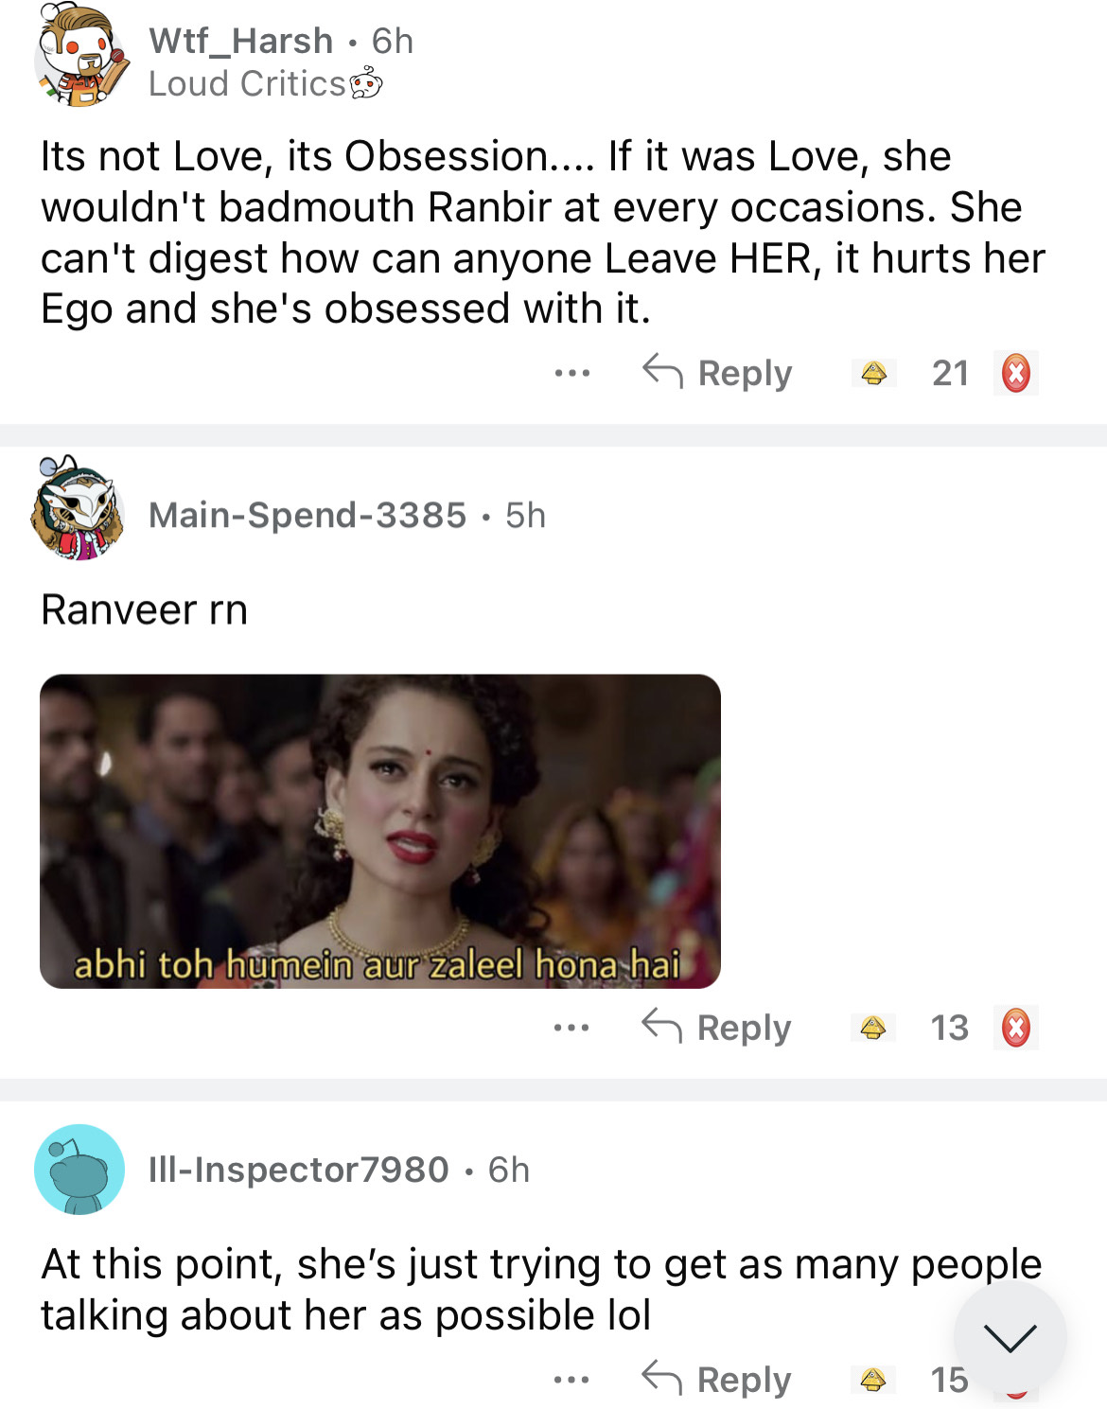Reply to Ill-Inspector7980's comment

(x=716, y=1380)
